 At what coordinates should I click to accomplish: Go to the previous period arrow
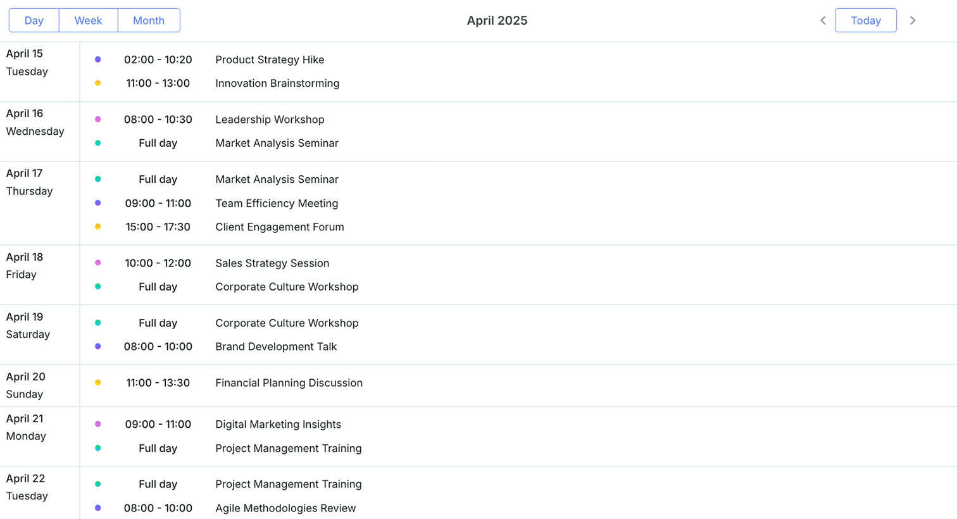pyautogui.click(x=823, y=20)
